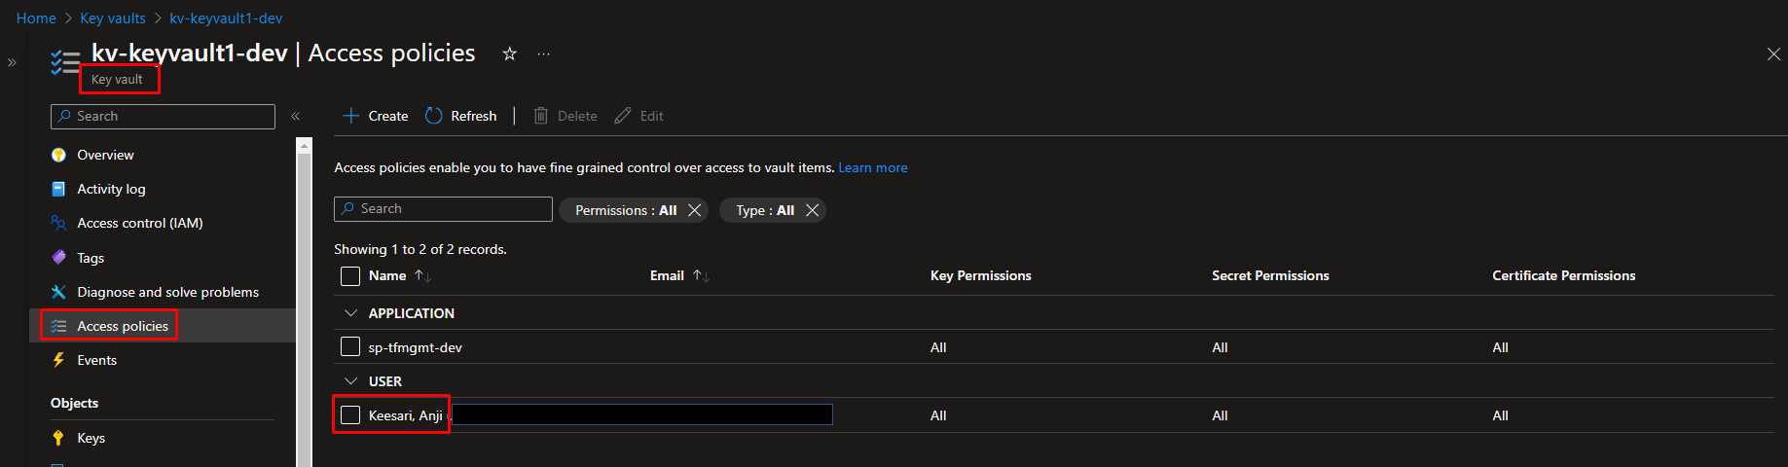Open the more options ellipsis menu
Image resolution: width=1788 pixels, height=467 pixels.
(x=543, y=54)
